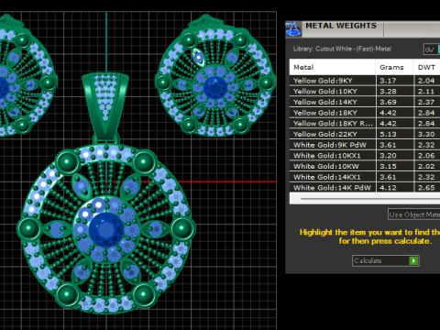This screenshot has height=330, width=440.
Task: Click the 2.37 DWT value for 14KY
Action: (x=426, y=102)
